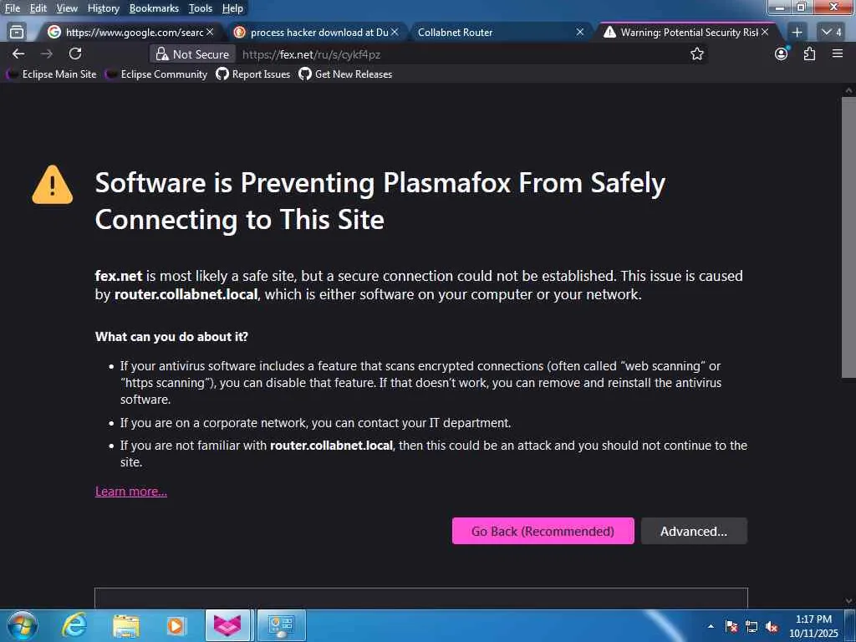Click the Advanced... button
Image resolution: width=856 pixels, height=642 pixels.
[x=693, y=531]
